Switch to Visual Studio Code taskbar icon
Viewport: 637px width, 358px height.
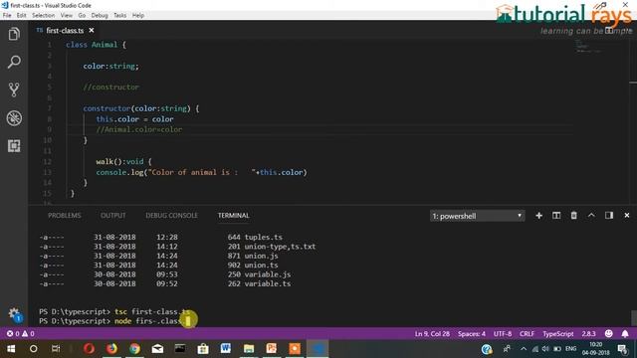point(318,349)
